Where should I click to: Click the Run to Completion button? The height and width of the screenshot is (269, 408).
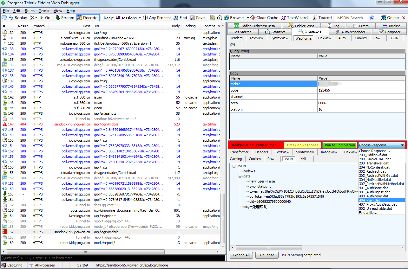point(340,145)
